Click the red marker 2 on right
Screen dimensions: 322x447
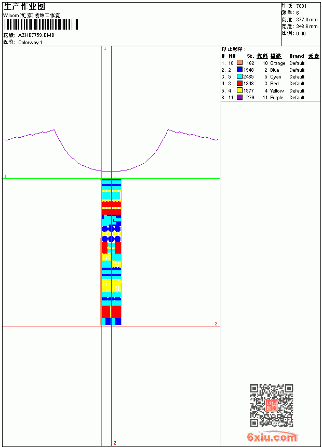[216, 323]
